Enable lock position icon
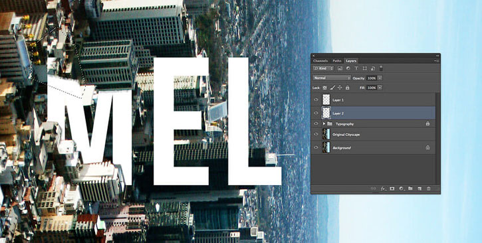This screenshot has width=482, height=243. point(340,88)
